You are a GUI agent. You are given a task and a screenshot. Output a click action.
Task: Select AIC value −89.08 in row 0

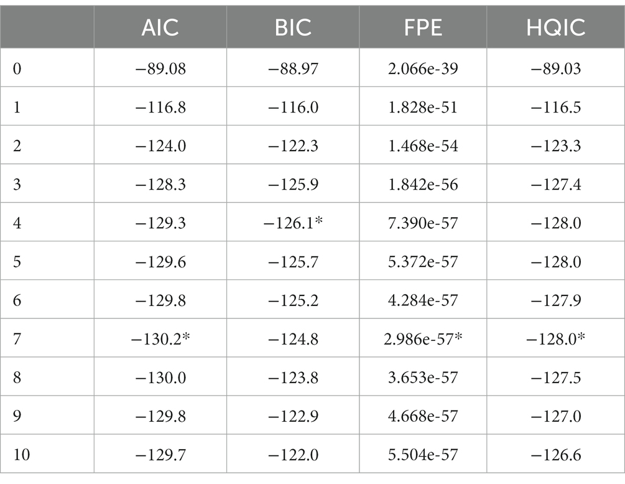click(x=160, y=68)
